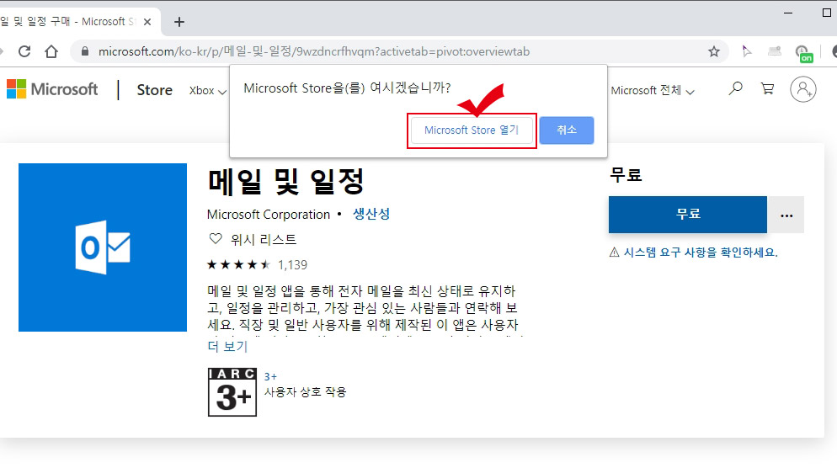This screenshot has width=837, height=468.
Task: Add to wish list heart icon
Action: point(215,238)
